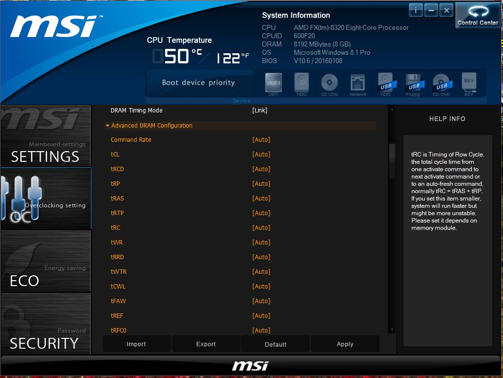Screen dimensions: 503x378
Task: Select the tRCD setting label
Action: 117,169
